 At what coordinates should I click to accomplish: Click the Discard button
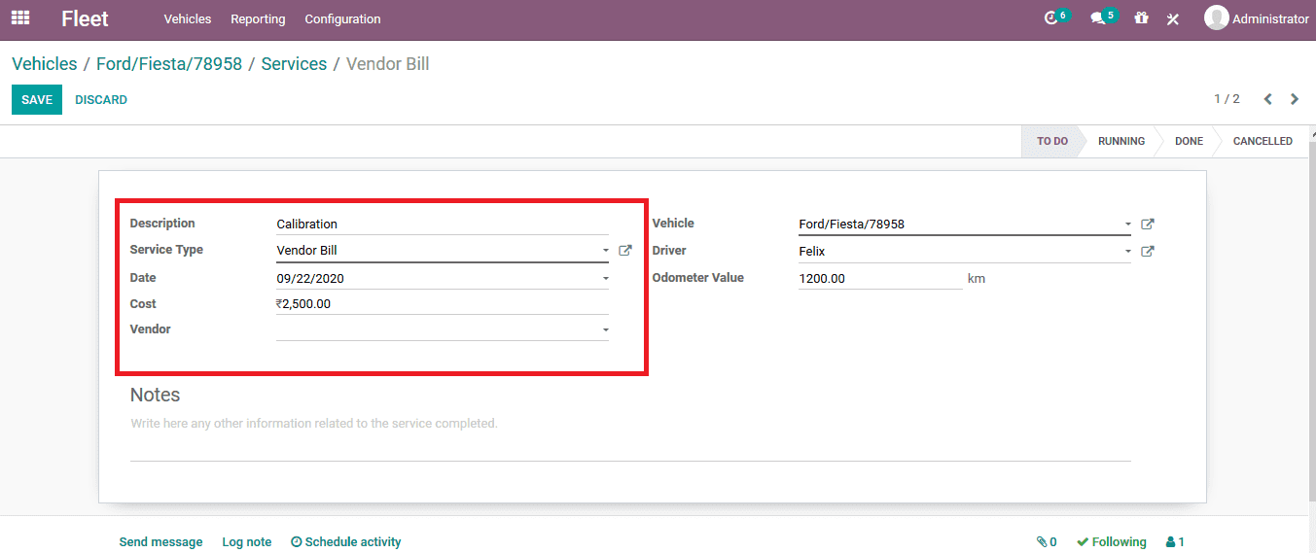point(101,100)
